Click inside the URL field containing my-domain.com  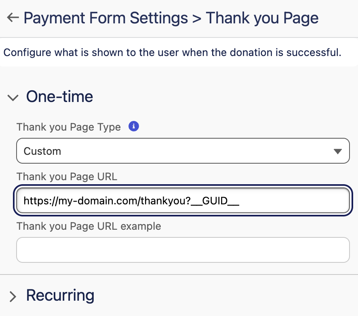pos(183,200)
